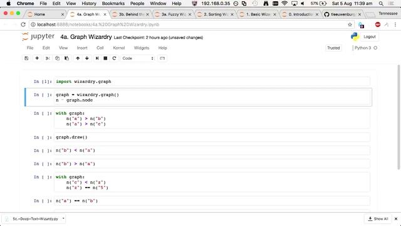401x226 pixels.
Task: Click the Last Checkpoint status text
Action: tap(159, 38)
